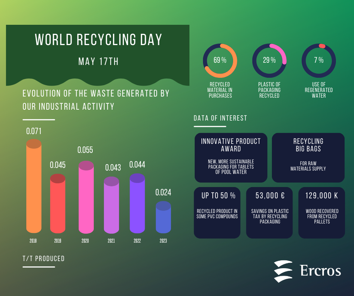This screenshot has height=296, width=354.
Task: Click the 29% plastic packaging donut chart
Action: [x=269, y=61]
